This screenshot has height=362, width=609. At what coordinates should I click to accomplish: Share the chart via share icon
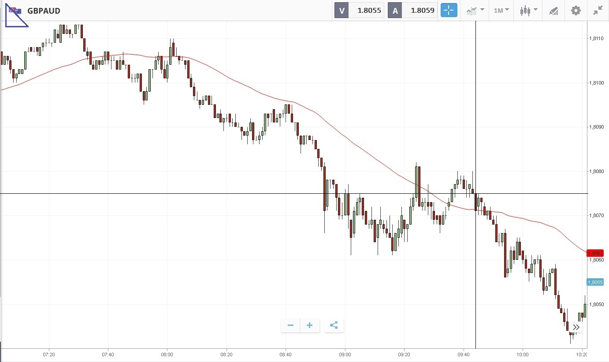coord(334,325)
